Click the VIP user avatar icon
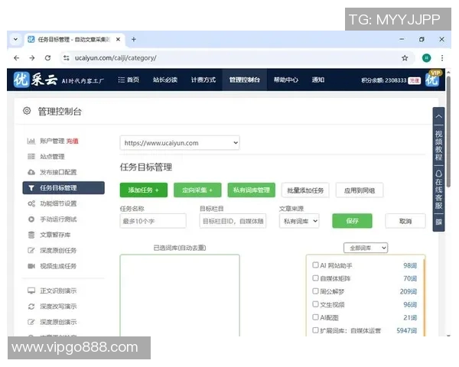The height and width of the screenshot is (367, 459). [x=433, y=79]
